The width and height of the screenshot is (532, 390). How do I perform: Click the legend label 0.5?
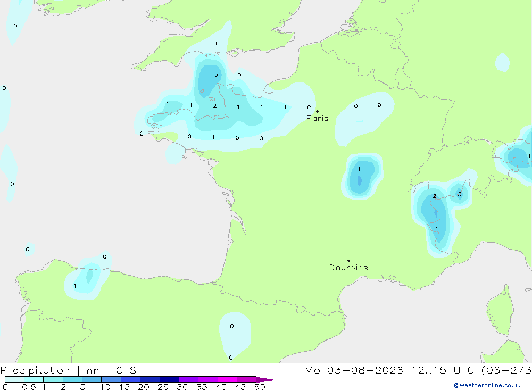click(29, 387)
